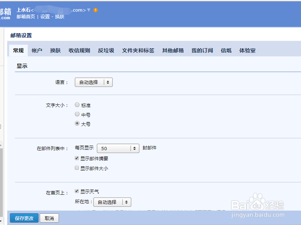Click the left sidebar scrollbar down arrow

click(1, 221)
